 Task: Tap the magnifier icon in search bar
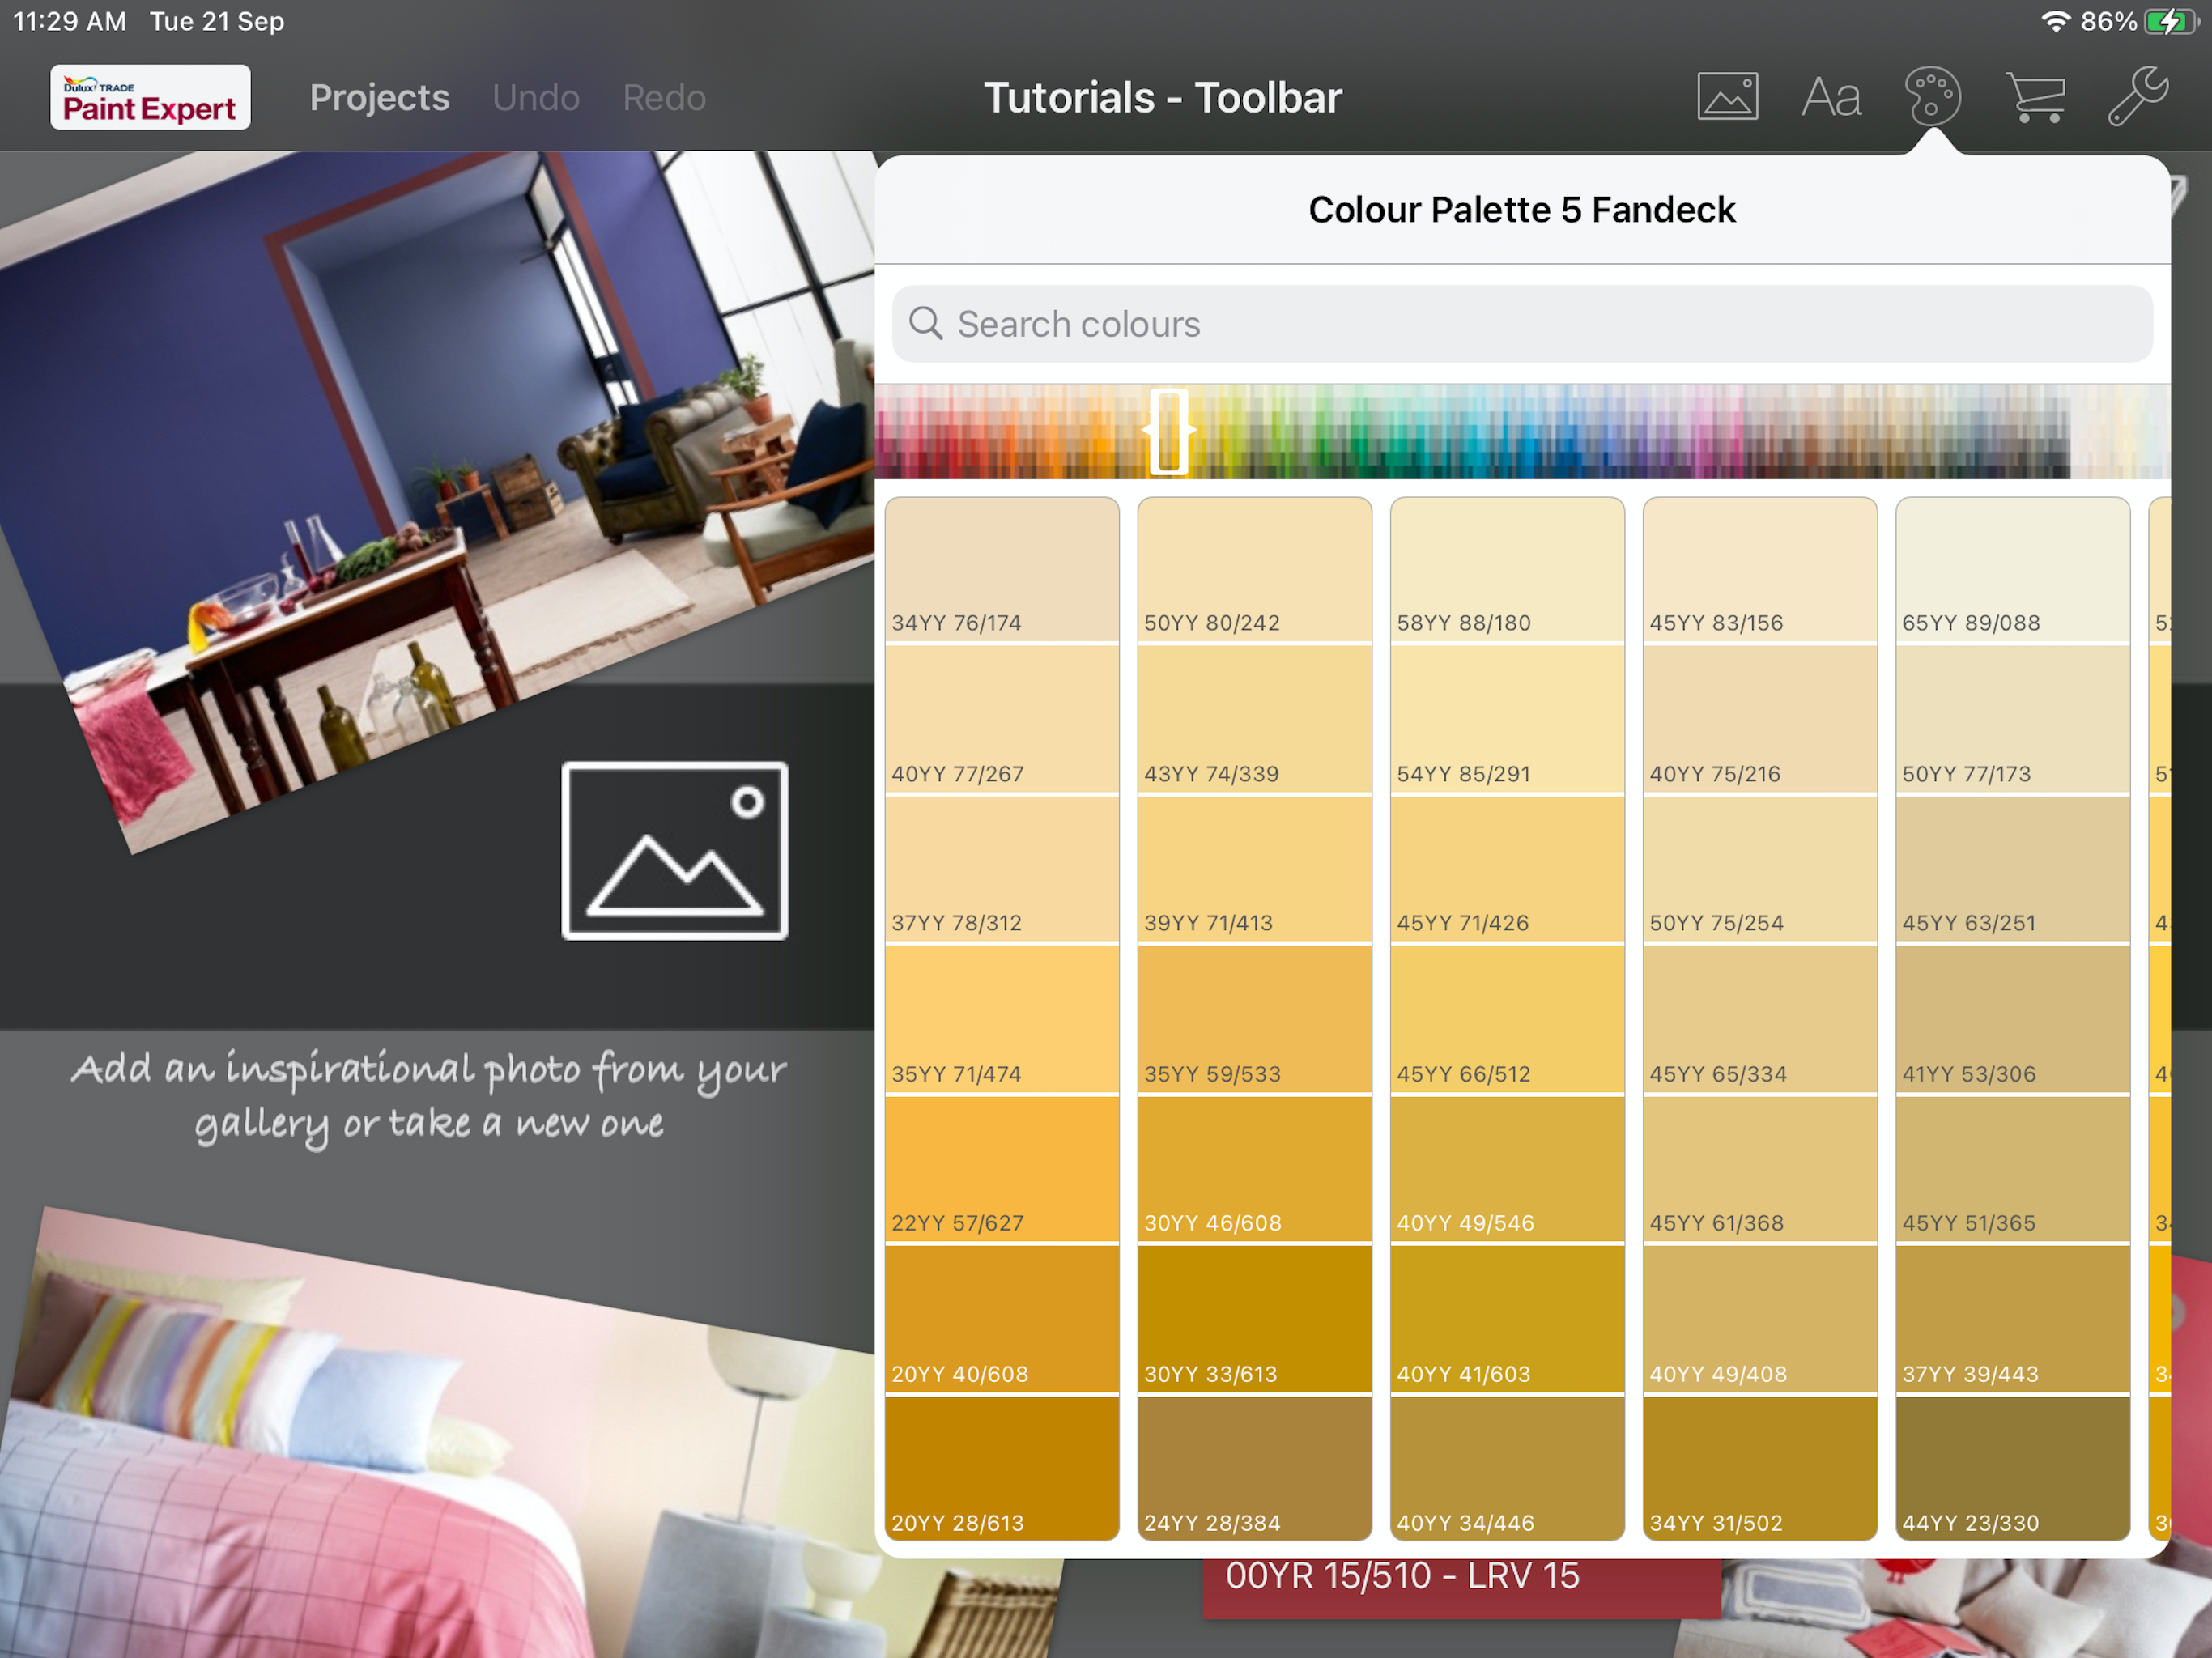point(925,324)
